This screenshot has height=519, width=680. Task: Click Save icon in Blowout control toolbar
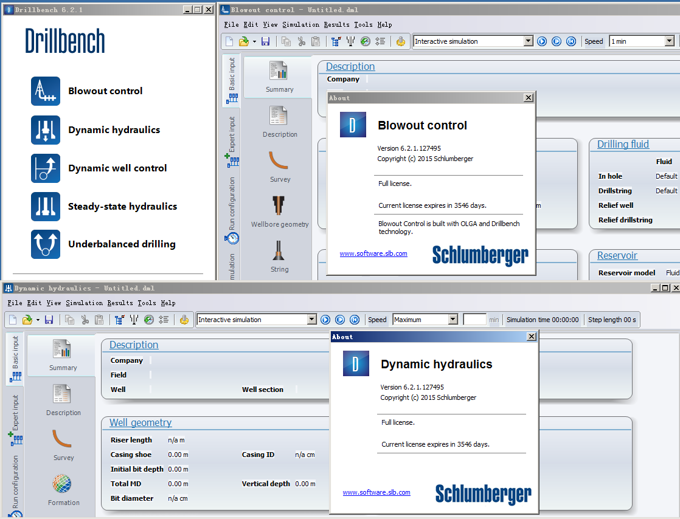click(x=265, y=41)
